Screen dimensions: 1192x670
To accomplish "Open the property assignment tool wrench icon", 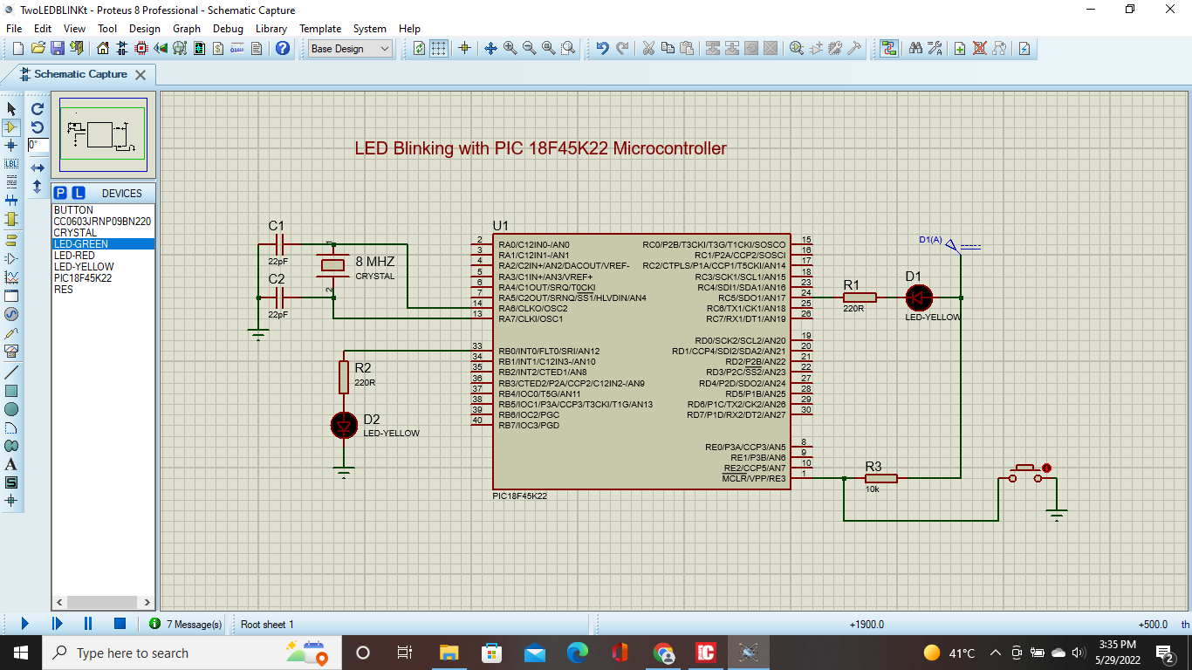I will point(935,49).
